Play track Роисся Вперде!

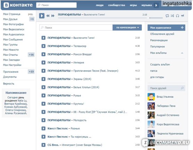43,54
